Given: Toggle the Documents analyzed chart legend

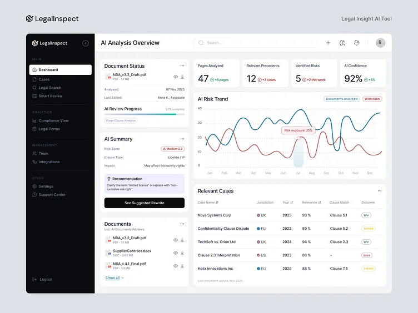Looking at the screenshot, I should (341, 99).
